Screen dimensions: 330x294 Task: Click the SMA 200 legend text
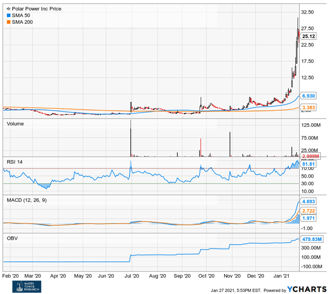[x=22, y=22]
